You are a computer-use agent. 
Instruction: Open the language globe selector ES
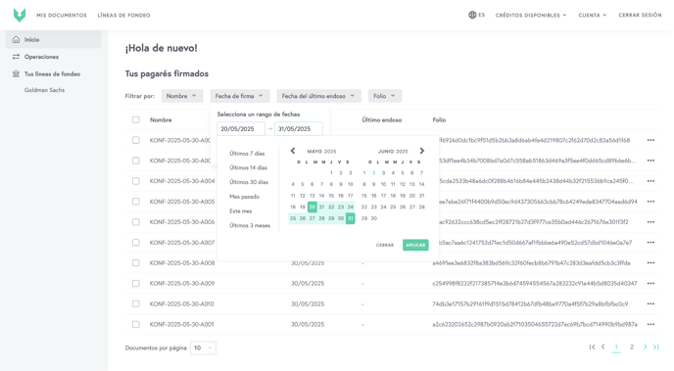476,15
